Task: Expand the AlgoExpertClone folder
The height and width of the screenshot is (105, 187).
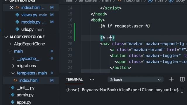Action: click(x=11, y=44)
